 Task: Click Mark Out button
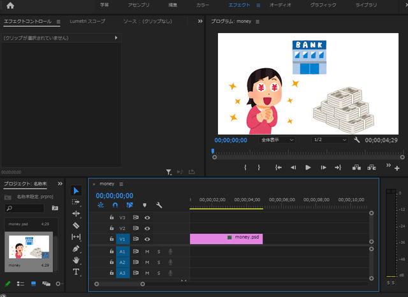(259, 168)
